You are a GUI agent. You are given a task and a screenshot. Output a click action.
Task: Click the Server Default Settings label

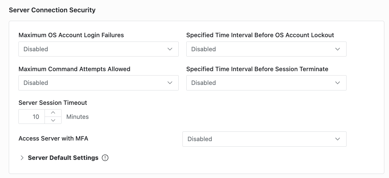click(x=63, y=158)
